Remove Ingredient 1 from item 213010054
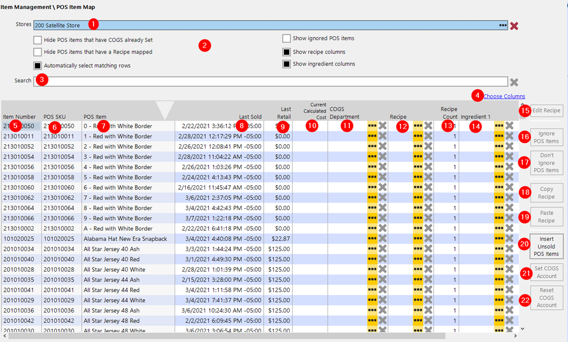 pyautogui.click(x=509, y=157)
